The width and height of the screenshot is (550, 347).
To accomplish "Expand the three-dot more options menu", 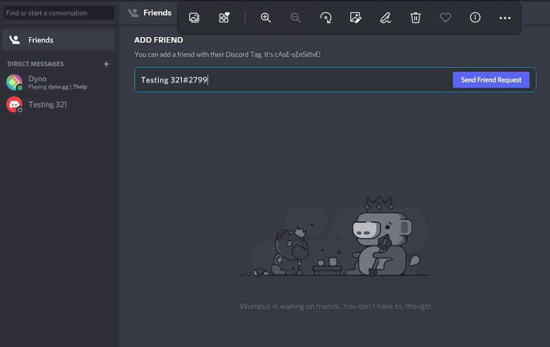I will pos(505,18).
